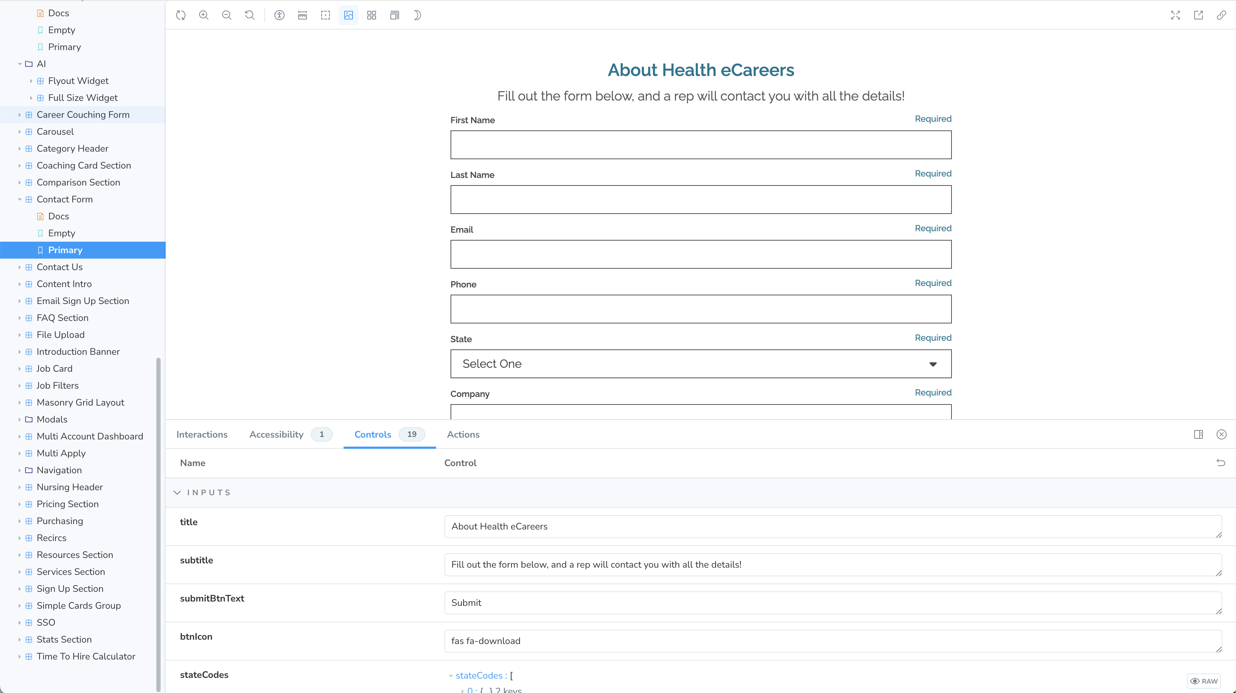
Task: Change addon panel orientation
Action: [1198, 434]
